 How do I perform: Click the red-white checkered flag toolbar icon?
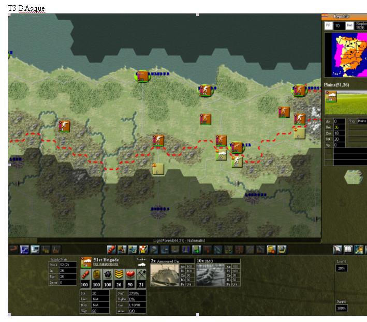143,250
